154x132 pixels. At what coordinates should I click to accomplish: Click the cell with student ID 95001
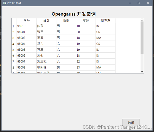point(26,32)
